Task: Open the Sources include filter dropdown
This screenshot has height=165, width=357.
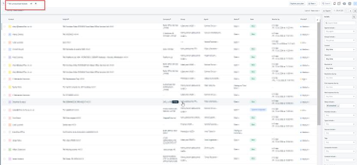Action: (340, 133)
